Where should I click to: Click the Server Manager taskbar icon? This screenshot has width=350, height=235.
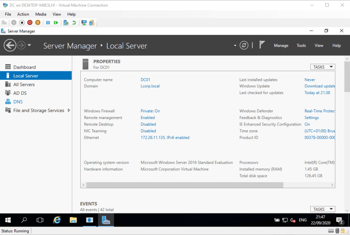click(x=106, y=220)
